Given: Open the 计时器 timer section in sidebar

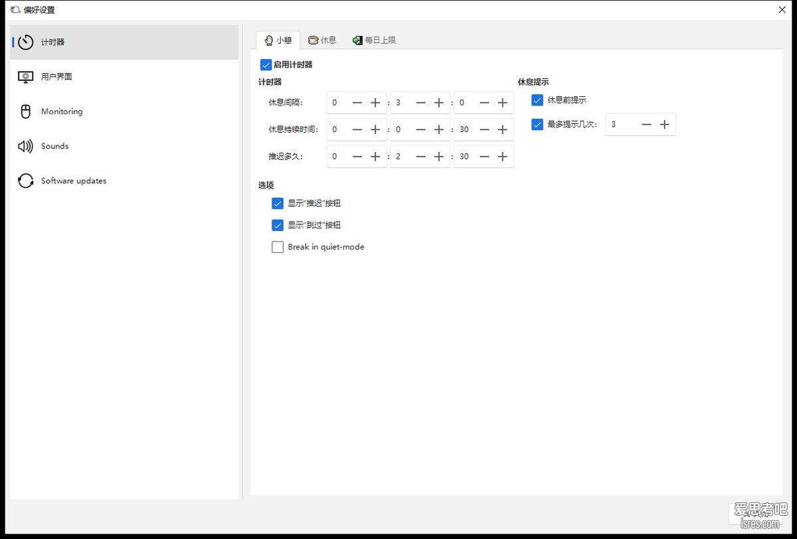Looking at the screenshot, I should (x=124, y=42).
